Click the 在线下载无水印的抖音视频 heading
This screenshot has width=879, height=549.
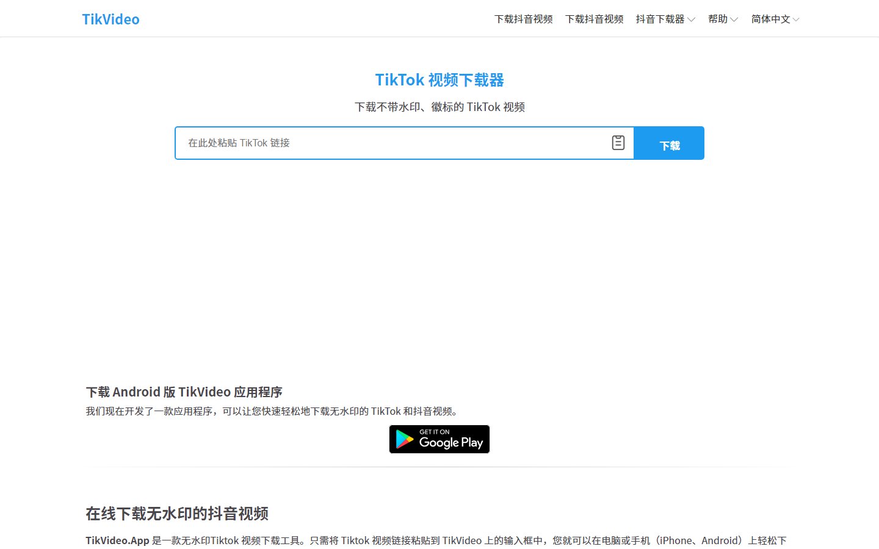(177, 514)
